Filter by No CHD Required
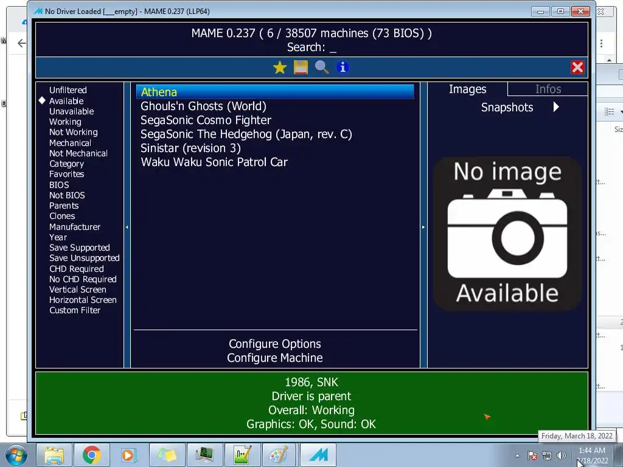This screenshot has height=467, width=623. [x=83, y=279]
